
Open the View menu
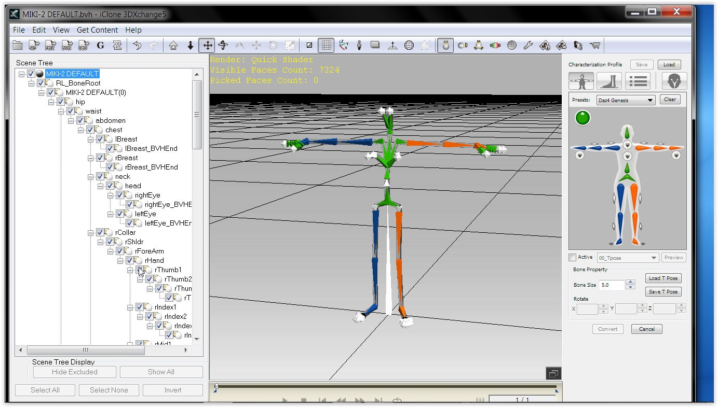61,30
